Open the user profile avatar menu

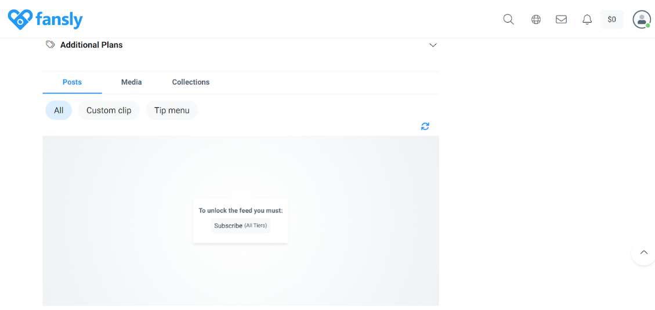(x=641, y=19)
